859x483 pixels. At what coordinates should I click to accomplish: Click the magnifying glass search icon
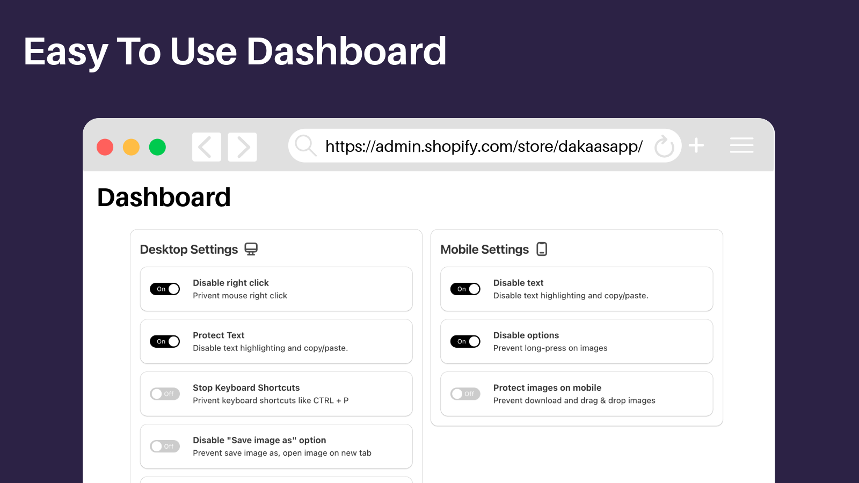click(306, 145)
